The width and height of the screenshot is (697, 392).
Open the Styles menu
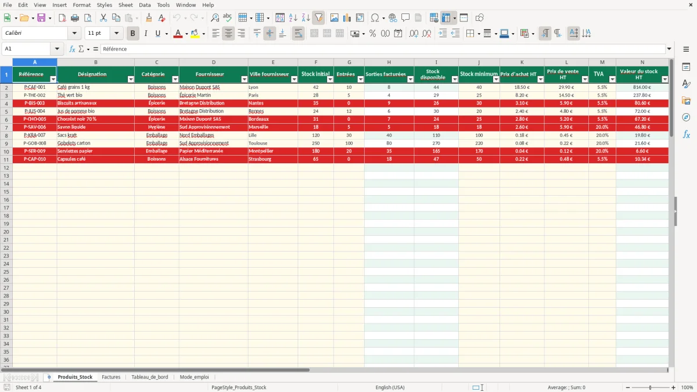point(105,5)
